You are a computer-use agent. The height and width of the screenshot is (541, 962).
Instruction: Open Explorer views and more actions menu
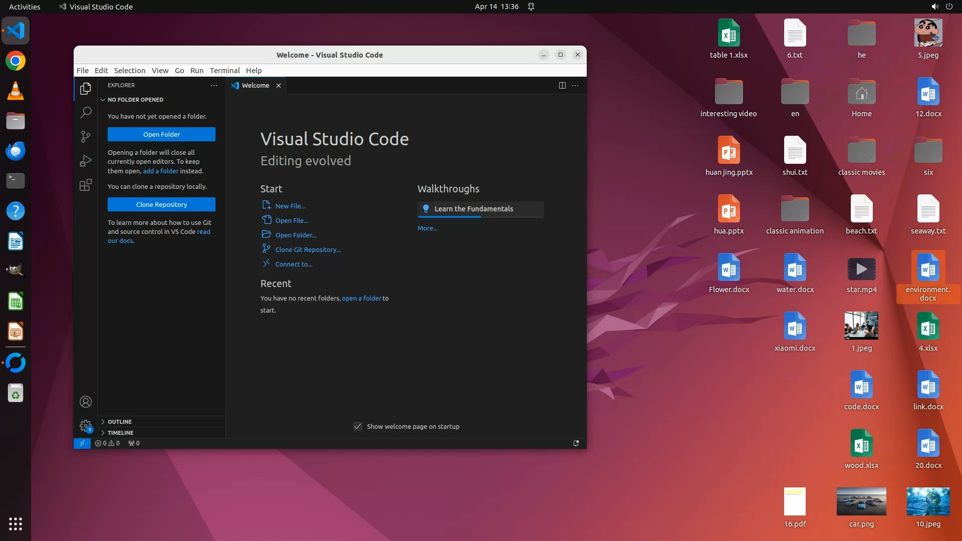click(214, 86)
